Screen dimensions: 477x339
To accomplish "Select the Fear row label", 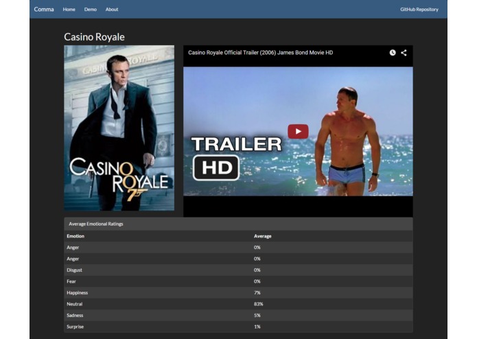I will point(71,281).
